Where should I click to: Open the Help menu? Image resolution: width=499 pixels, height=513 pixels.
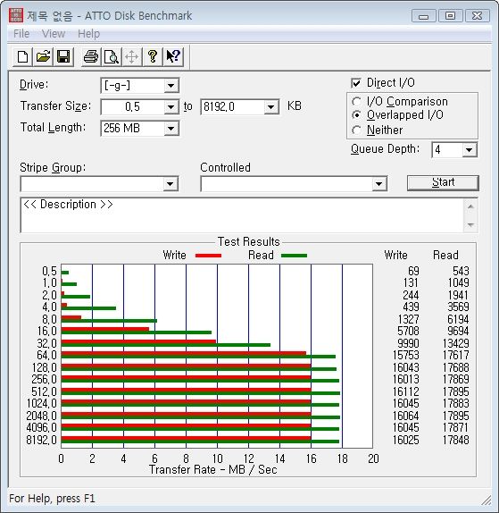click(x=88, y=34)
